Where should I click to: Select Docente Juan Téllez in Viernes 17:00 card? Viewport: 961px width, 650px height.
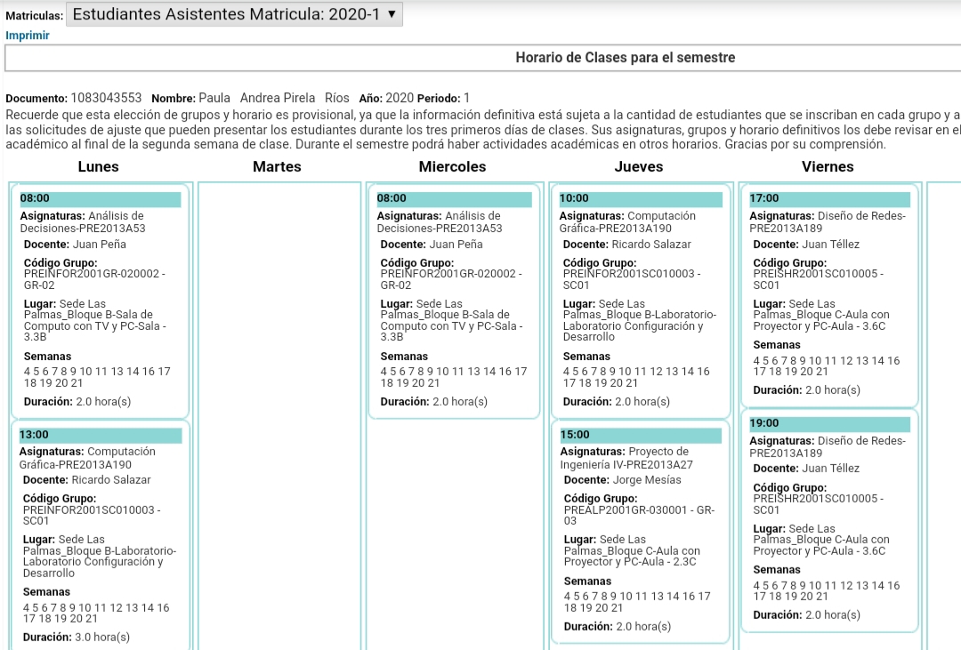coord(806,245)
